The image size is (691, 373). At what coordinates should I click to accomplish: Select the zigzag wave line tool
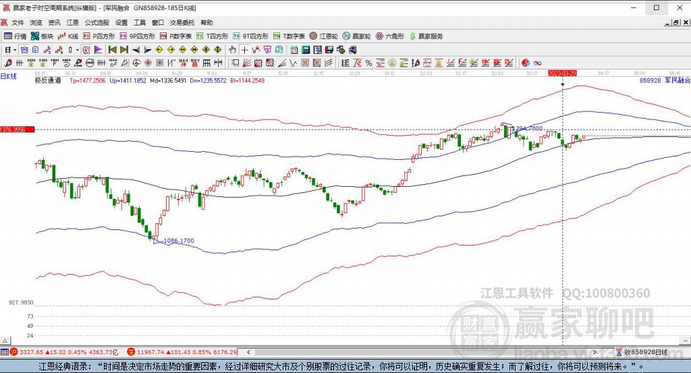click(293, 63)
